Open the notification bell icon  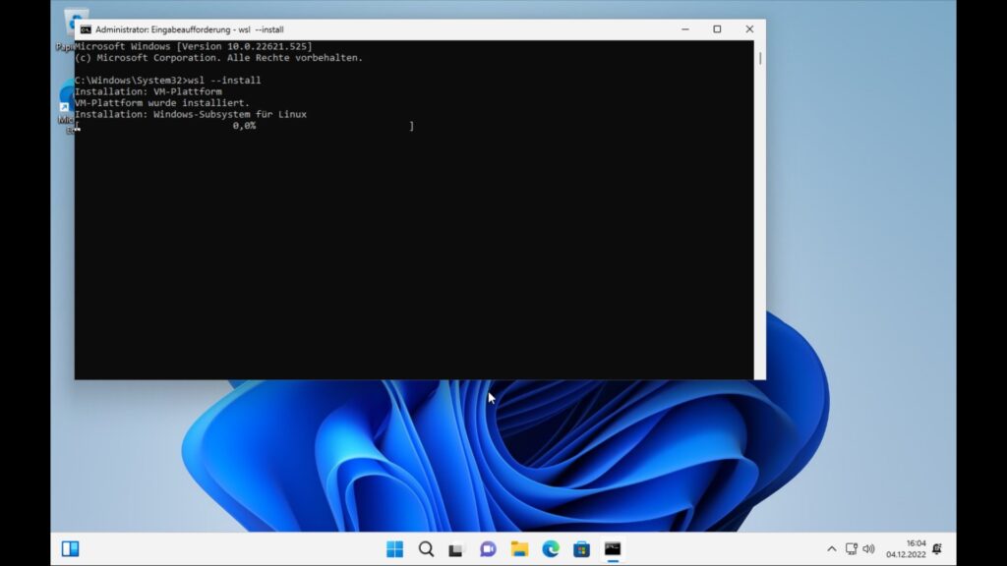(937, 548)
